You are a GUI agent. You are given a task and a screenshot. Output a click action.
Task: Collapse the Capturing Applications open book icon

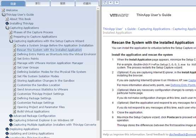coord(7,28)
